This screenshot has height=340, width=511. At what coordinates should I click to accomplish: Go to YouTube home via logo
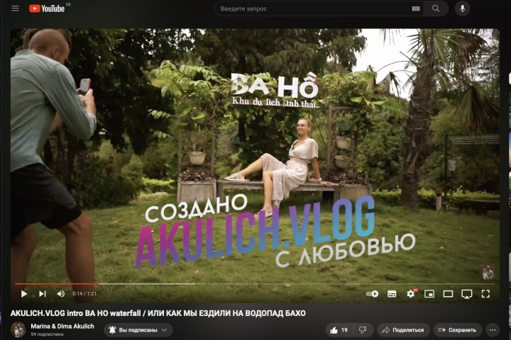pos(47,8)
